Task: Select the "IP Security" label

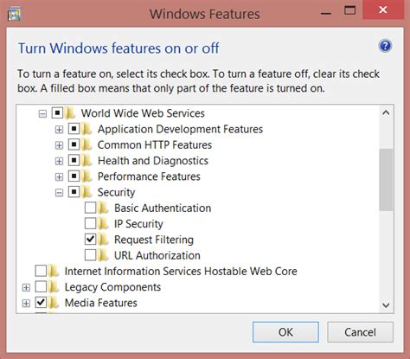Action: pyautogui.click(x=138, y=224)
